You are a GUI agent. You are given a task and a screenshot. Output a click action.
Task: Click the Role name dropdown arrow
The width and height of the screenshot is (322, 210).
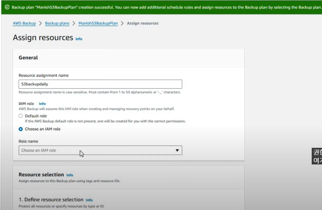point(177,150)
